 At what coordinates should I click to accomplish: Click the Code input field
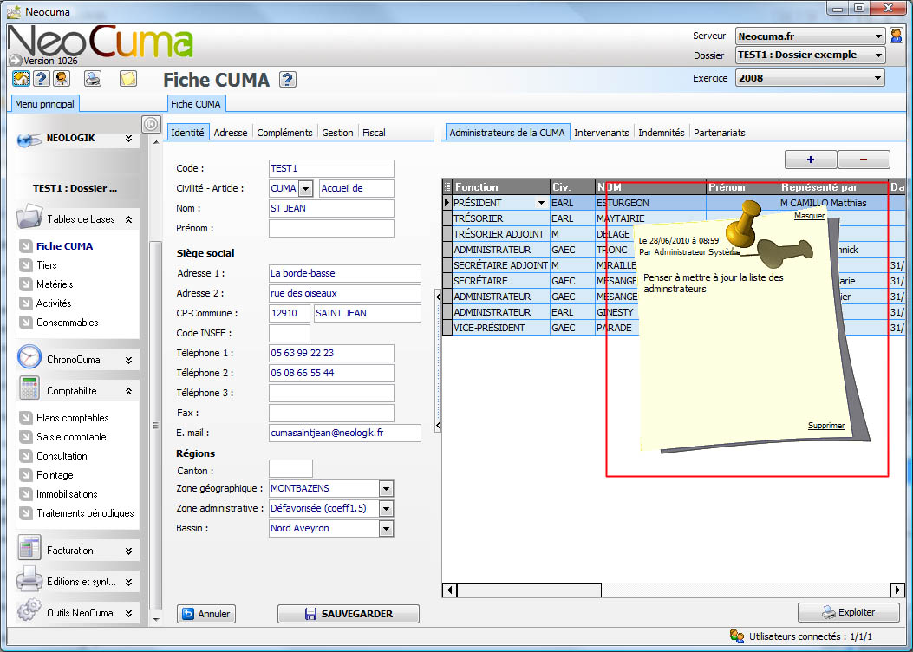point(331,169)
